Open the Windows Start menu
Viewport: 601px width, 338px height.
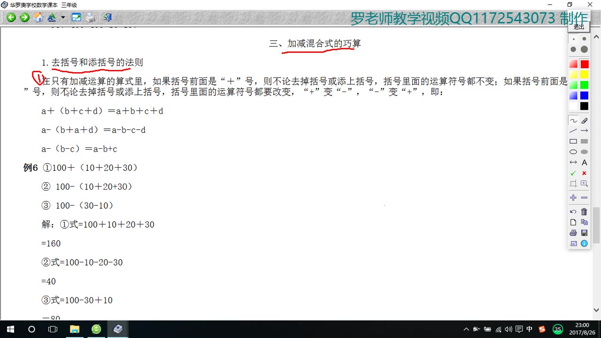coord(10,329)
